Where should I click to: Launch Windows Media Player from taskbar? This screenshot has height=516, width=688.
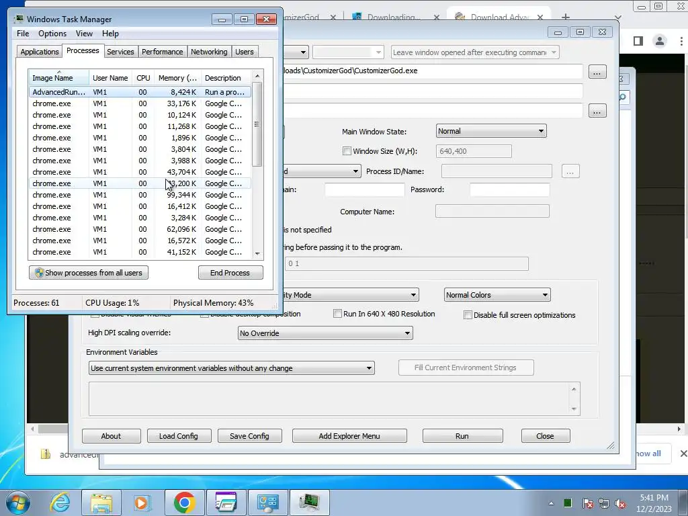pos(142,503)
